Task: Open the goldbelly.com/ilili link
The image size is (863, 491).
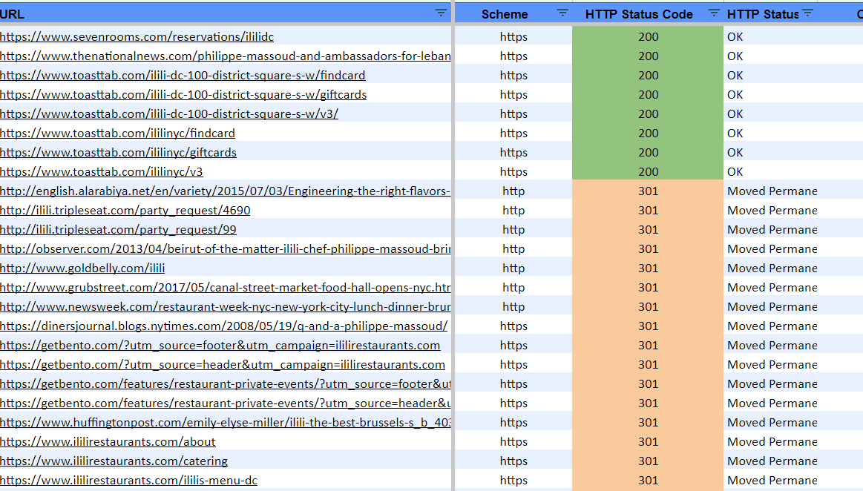Action: coord(82,268)
